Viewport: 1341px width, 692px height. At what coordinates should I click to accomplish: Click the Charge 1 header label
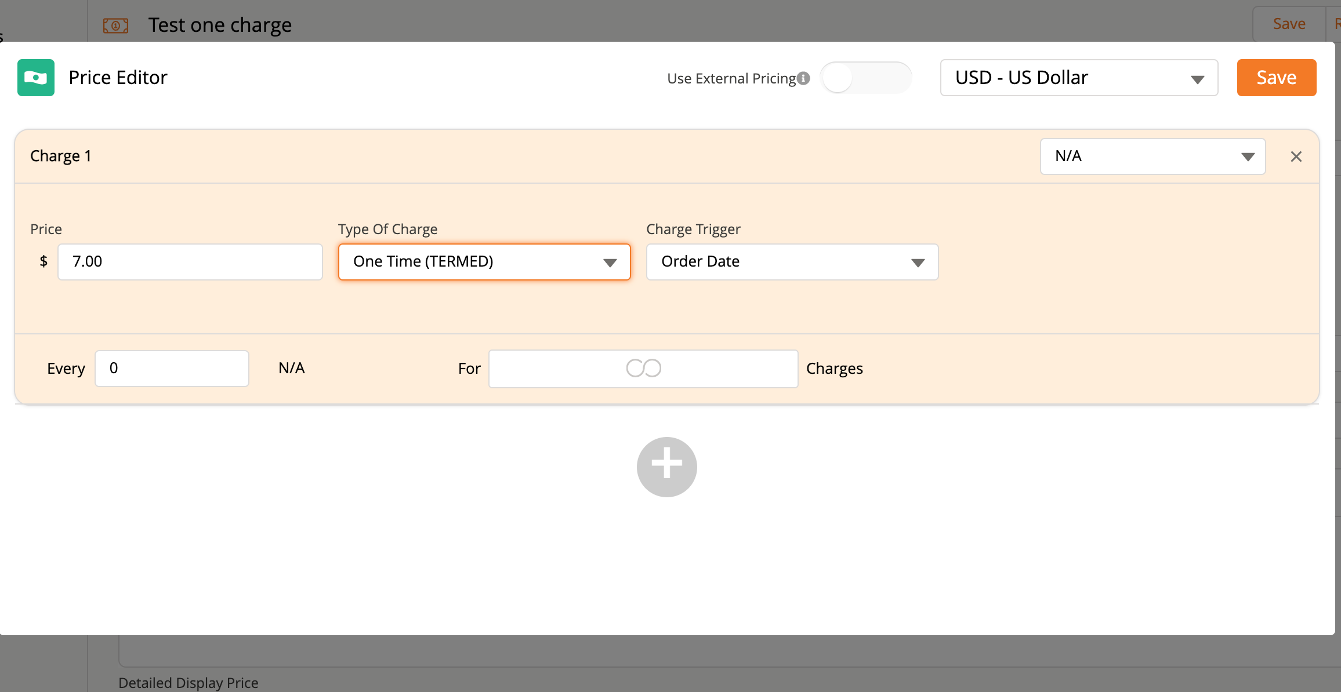(x=61, y=156)
